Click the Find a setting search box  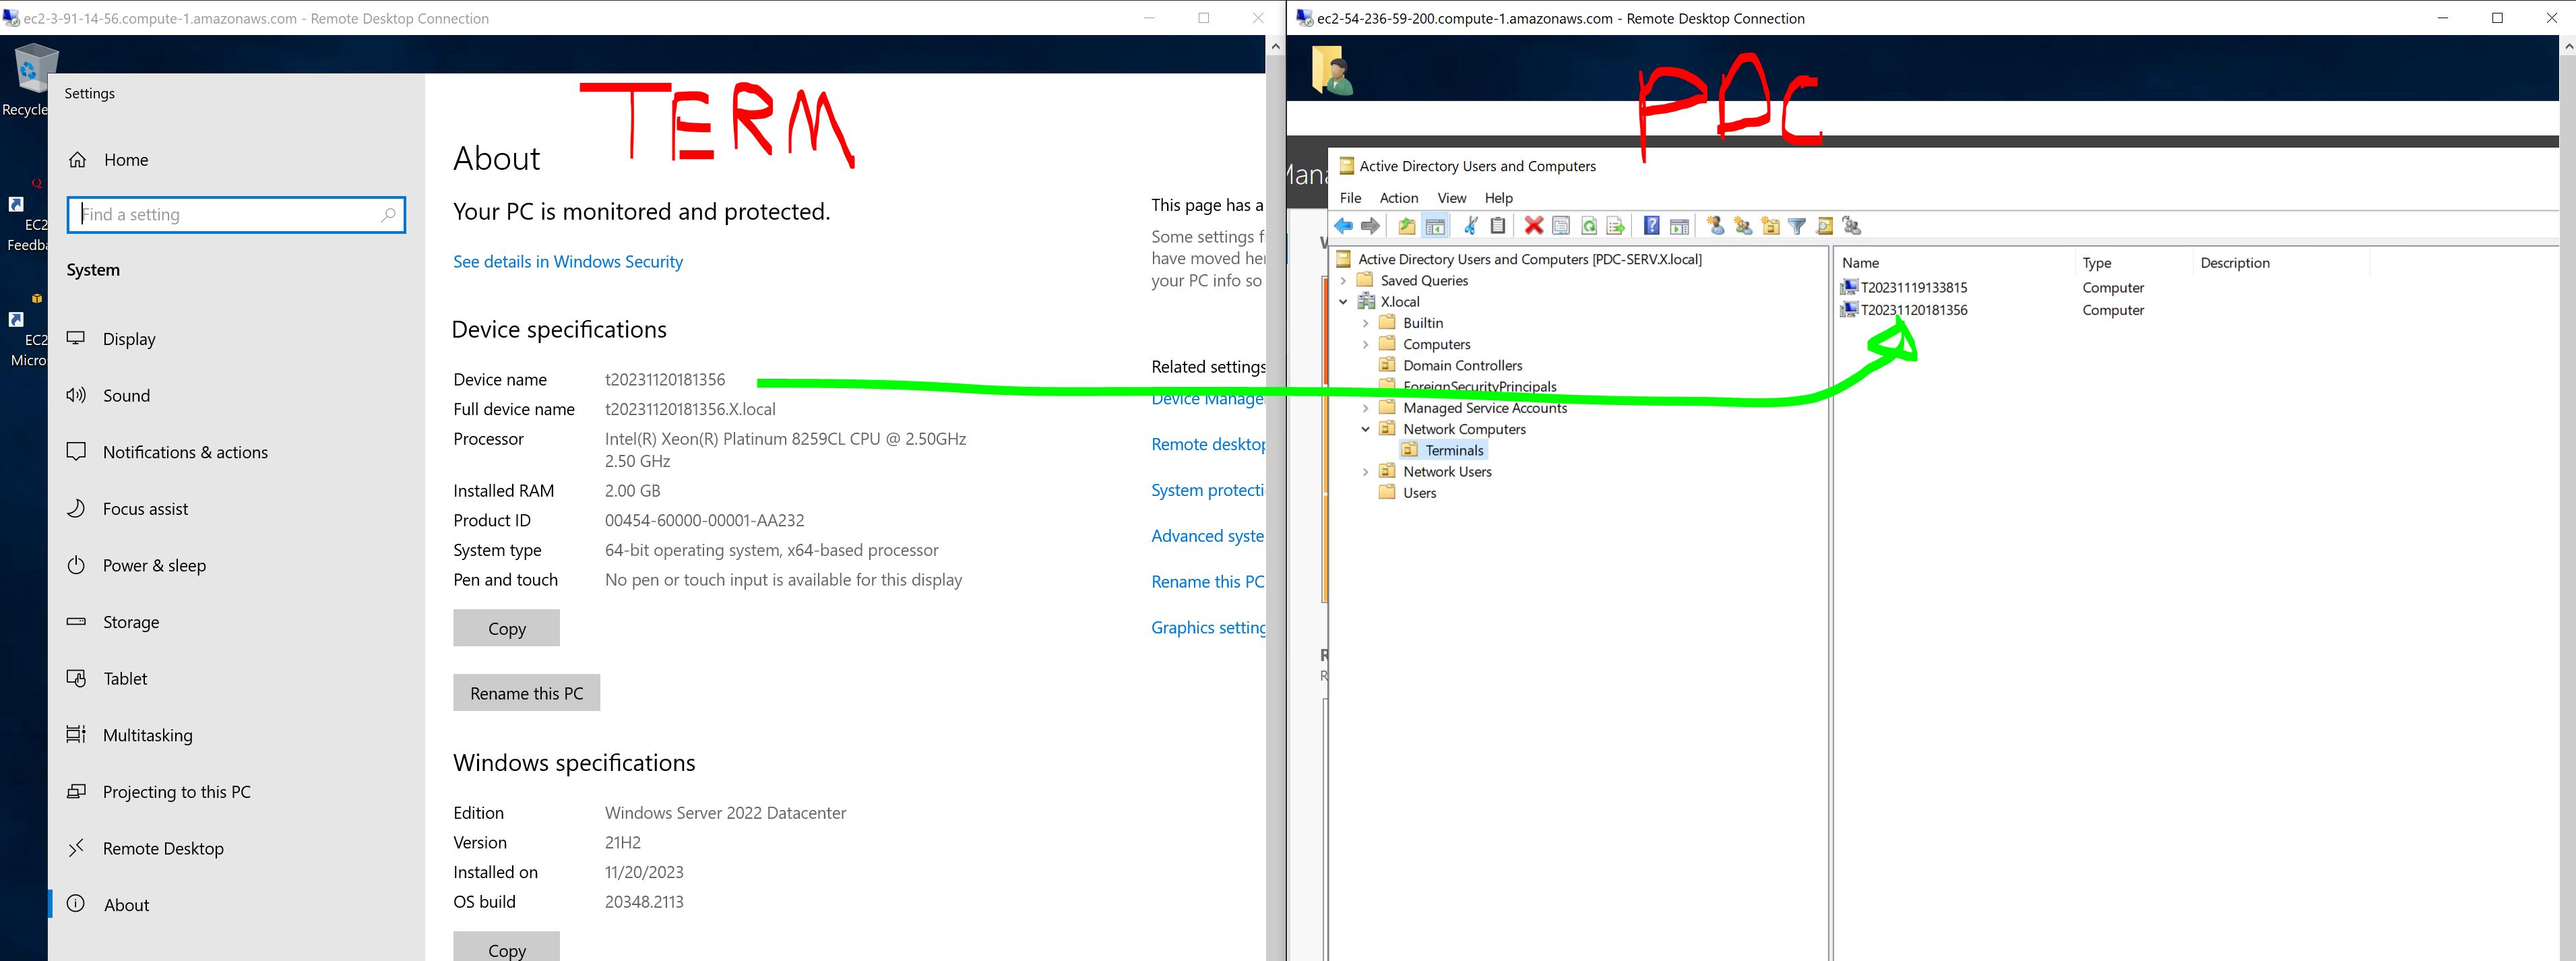(x=236, y=215)
